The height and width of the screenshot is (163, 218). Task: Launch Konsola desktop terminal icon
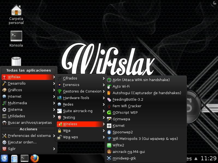16,36
